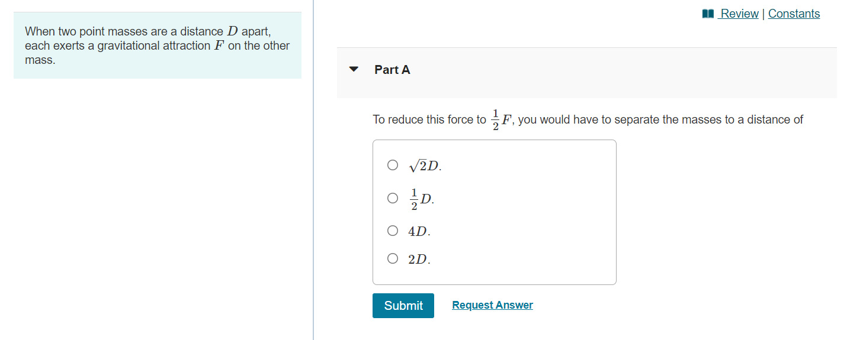Image resolution: width=847 pixels, height=340 pixels.
Task: Click the point masses problem statement box
Action: coord(157,46)
